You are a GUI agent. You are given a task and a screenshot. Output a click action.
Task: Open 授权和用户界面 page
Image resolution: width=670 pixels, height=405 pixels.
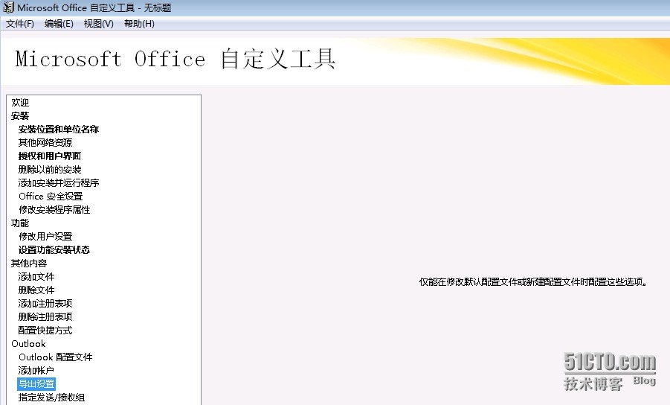pyautogui.click(x=50, y=156)
